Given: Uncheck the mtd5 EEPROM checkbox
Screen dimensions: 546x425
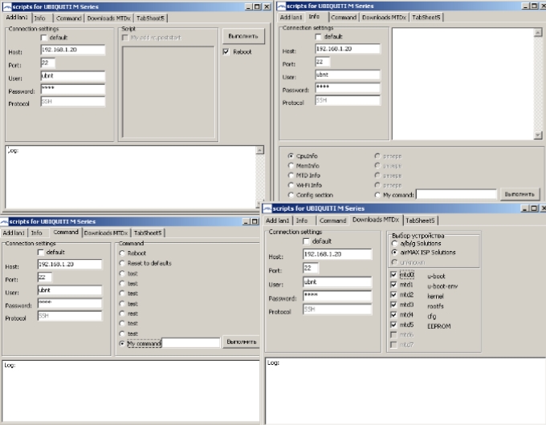Looking at the screenshot, I should tap(393, 325).
